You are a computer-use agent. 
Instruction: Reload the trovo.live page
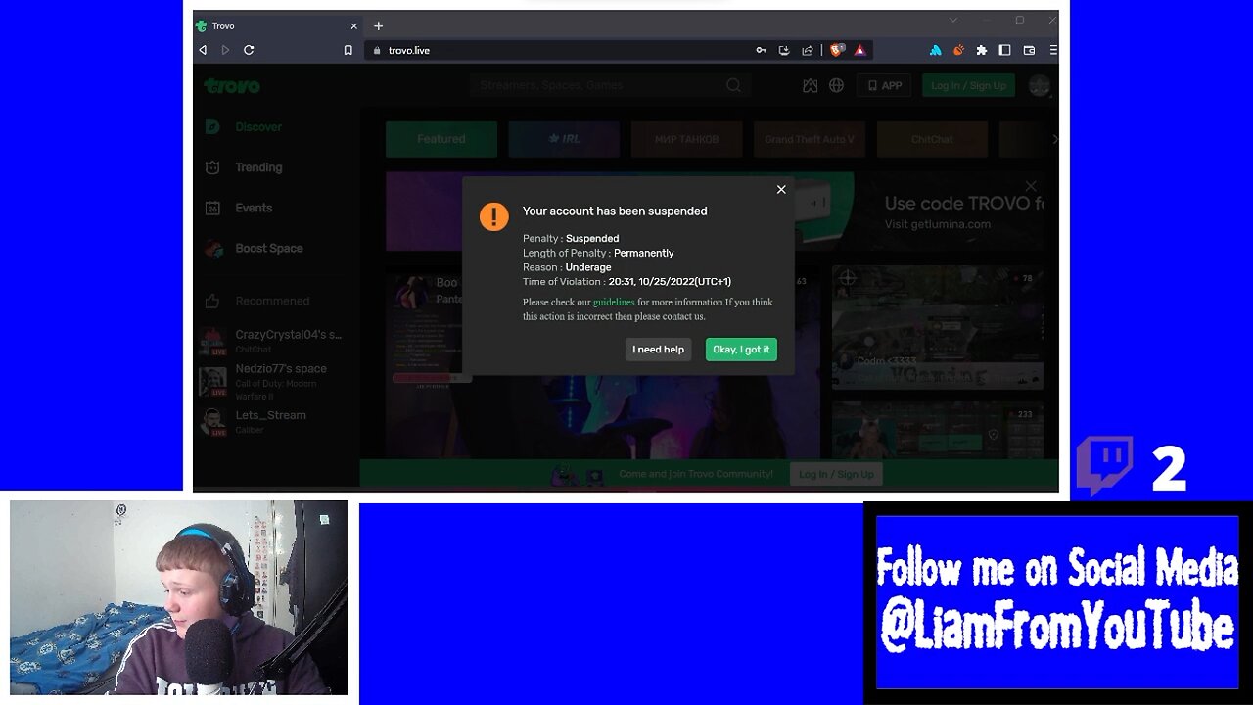pos(249,50)
